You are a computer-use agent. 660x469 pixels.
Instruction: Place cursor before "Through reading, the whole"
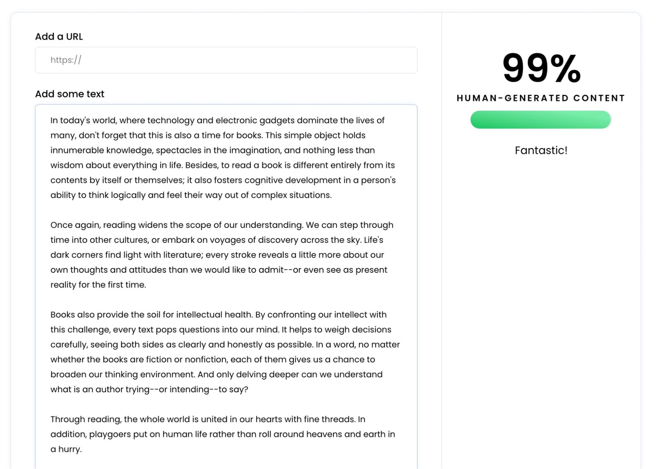coord(51,420)
